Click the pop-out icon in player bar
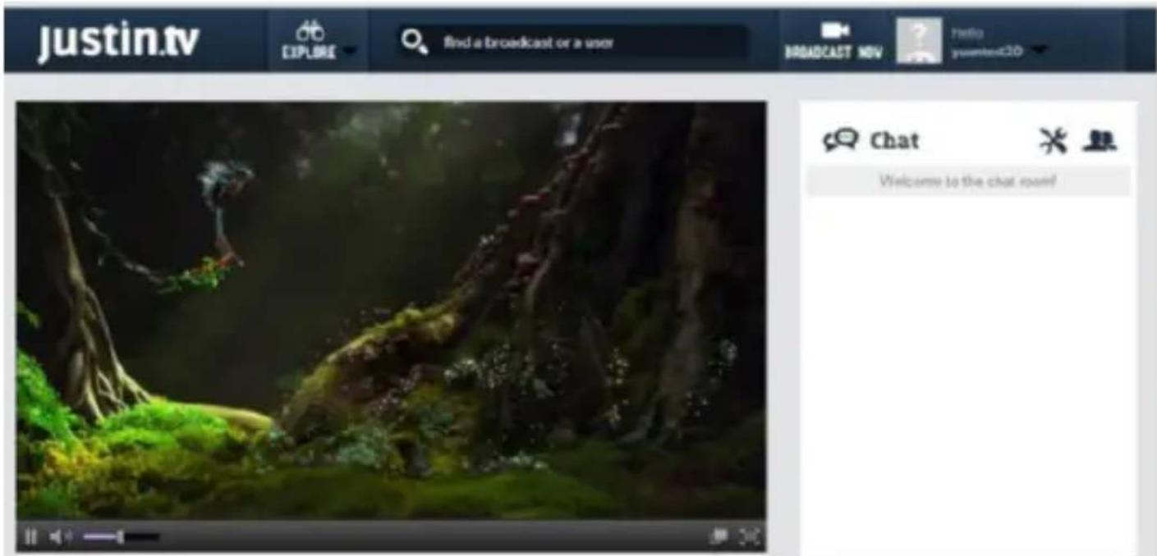 [x=719, y=536]
